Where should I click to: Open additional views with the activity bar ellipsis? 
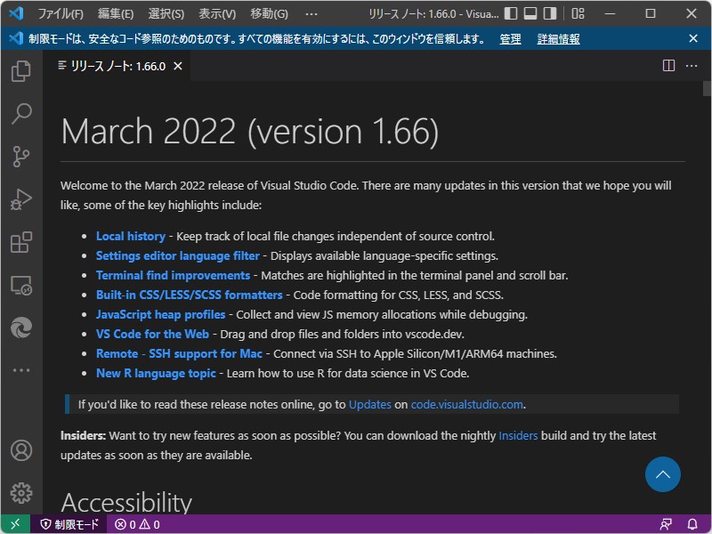point(20,370)
